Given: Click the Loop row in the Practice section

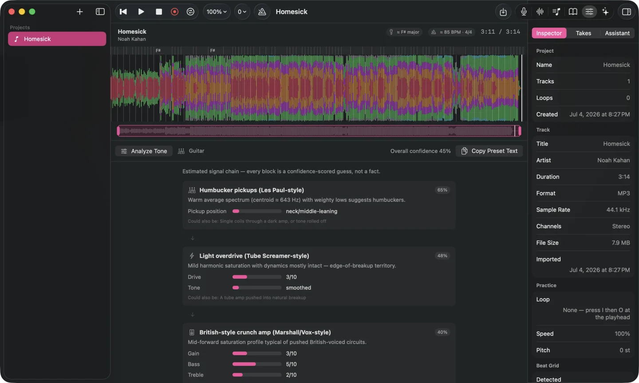Looking at the screenshot, I should pos(583,309).
